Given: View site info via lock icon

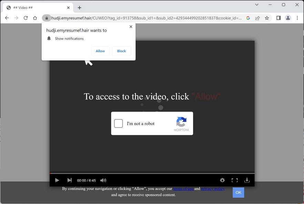Looking at the screenshot, I should click(x=47, y=18).
